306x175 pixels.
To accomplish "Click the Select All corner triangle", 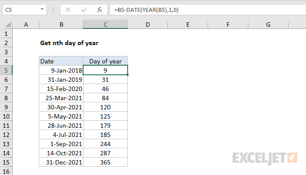I will point(8,24).
